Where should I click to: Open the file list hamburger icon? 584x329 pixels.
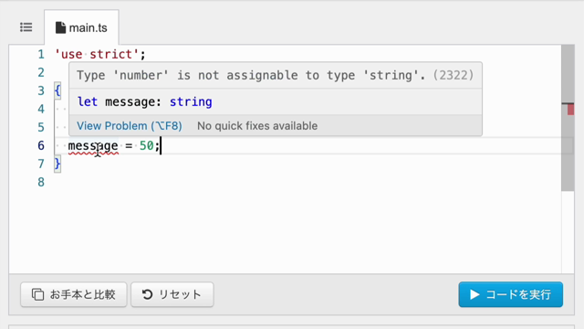pos(26,27)
